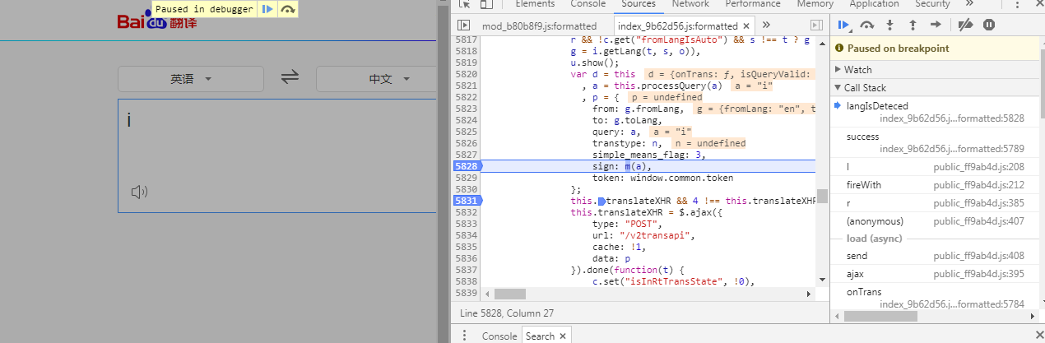
Task: Click the Baidu Translate logo
Action: click(156, 18)
